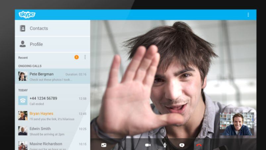Open the Bryan Haynes conversation
The image size is (266, 150).
click(x=52, y=116)
